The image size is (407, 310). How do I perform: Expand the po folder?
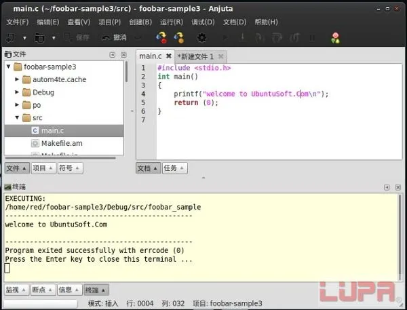click(x=17, y=105)
